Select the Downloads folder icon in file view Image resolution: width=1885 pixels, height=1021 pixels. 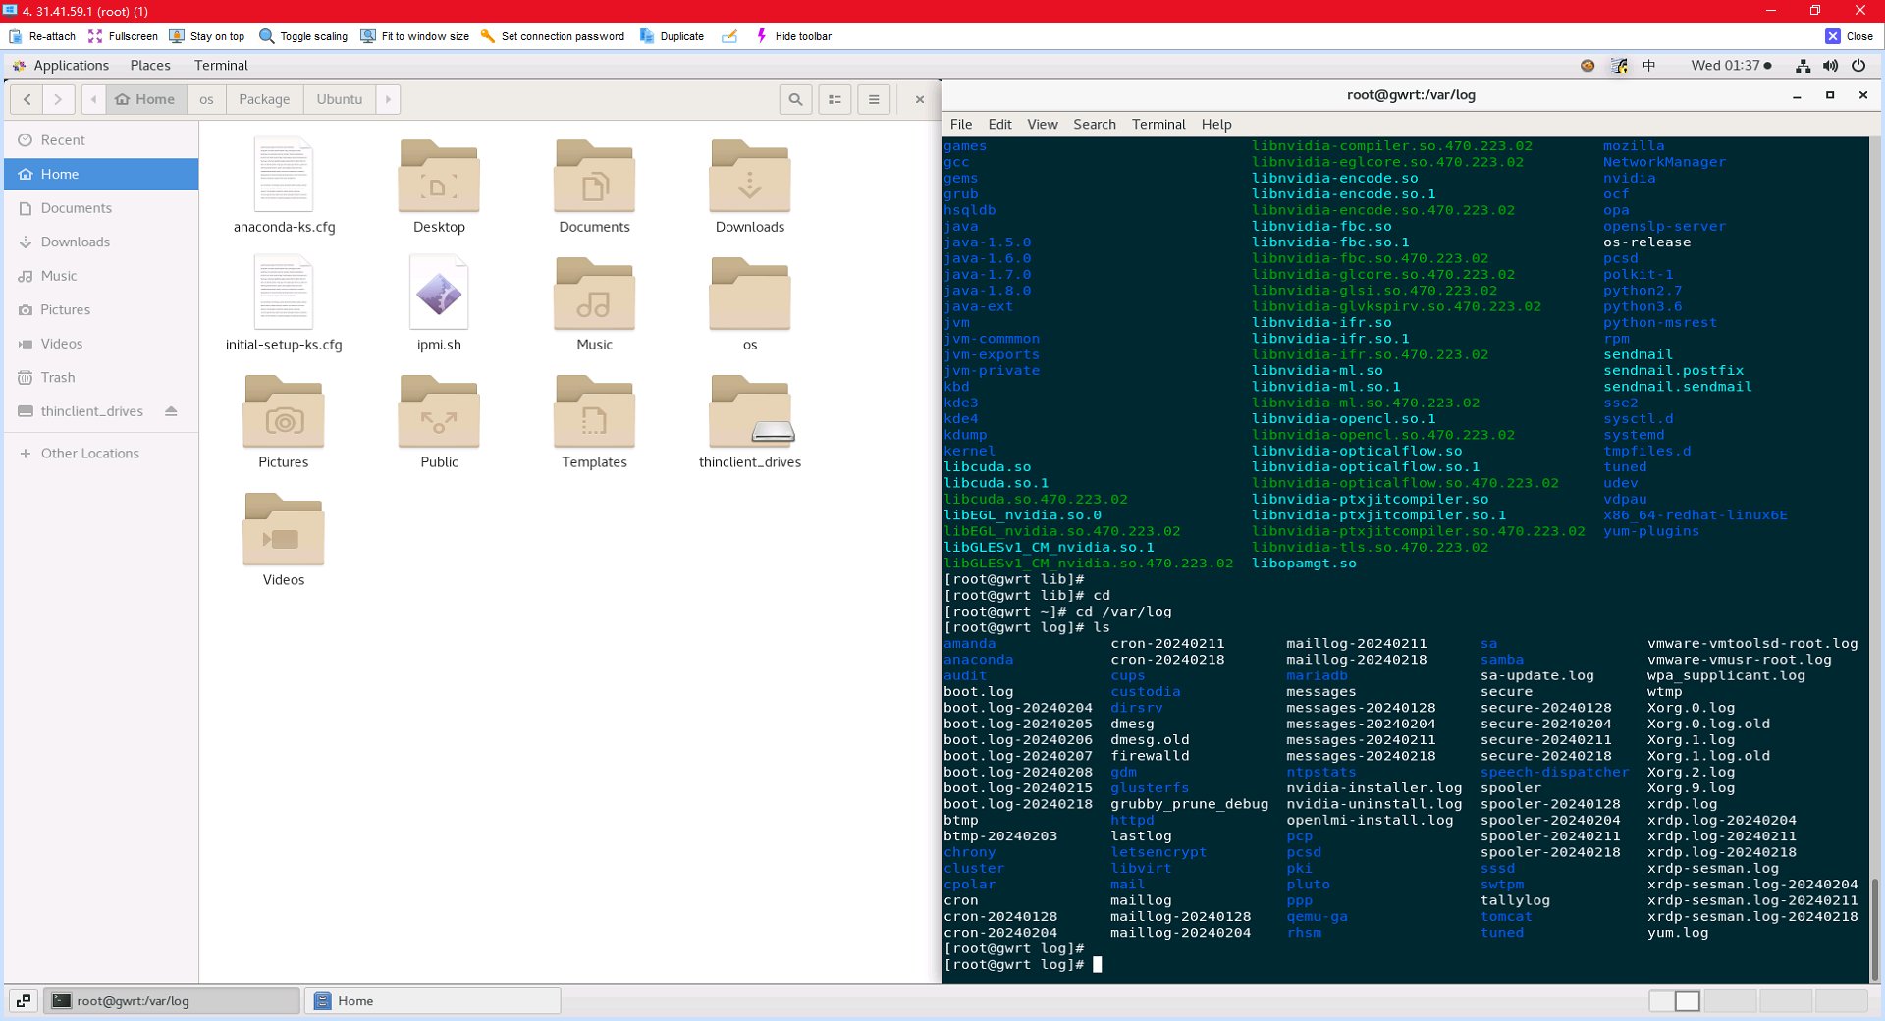pyautogui.click(x=750, y=176)
